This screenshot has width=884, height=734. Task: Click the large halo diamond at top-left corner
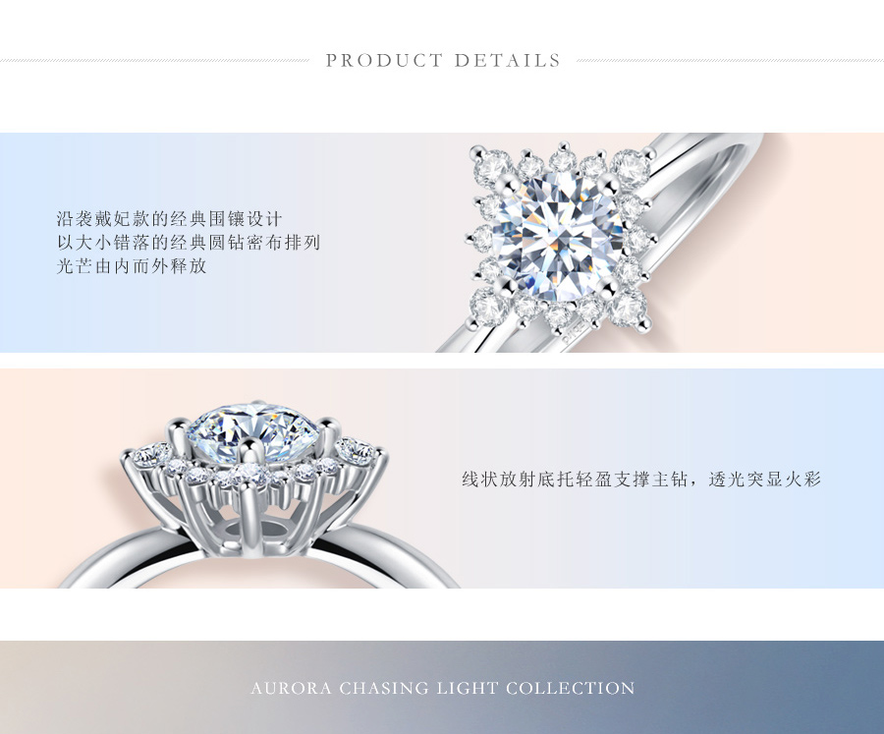pyautogui.click(x=491, y=166)
